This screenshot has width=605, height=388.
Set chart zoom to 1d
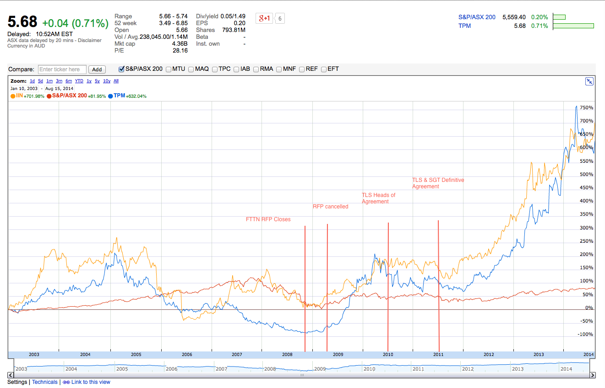pos(32,81)
